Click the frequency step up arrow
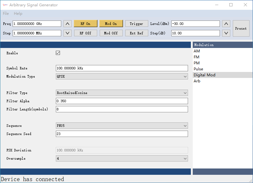Viewport: 253px width, 183px height. tap(68, 24)
